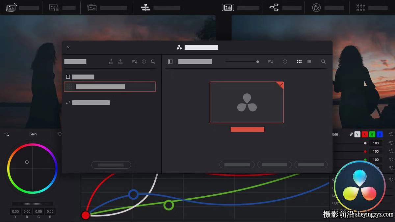Image resolution: width=395 pixels, height=222 pixels.
Task: Adjust the thumbnail size slider
Action: [x=257, y=62]
